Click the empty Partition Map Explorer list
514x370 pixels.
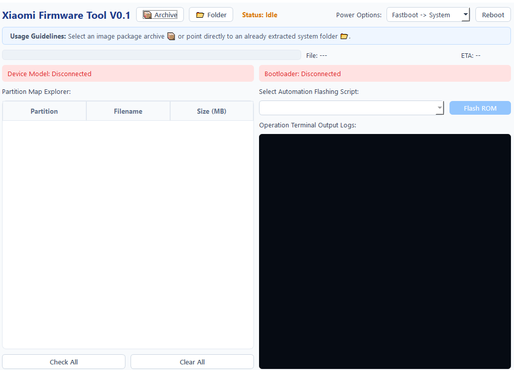tap(128, 234)
